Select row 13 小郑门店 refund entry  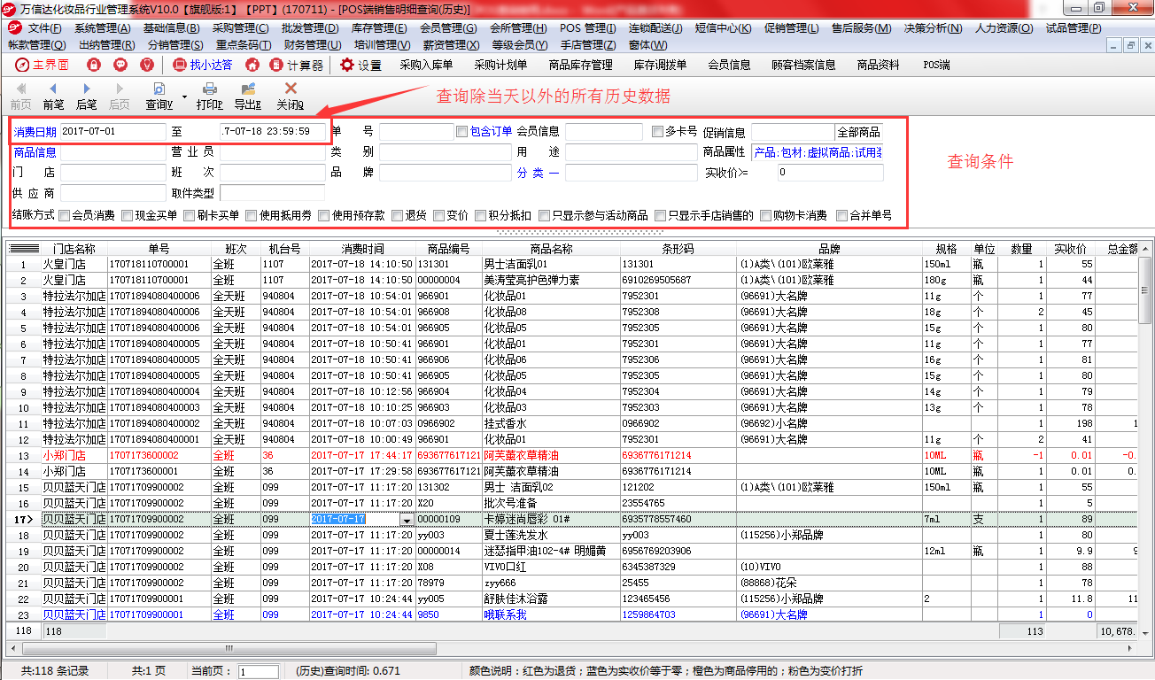click(571, 455)
